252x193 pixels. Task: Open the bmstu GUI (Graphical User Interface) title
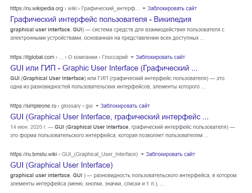coord(61,165)
